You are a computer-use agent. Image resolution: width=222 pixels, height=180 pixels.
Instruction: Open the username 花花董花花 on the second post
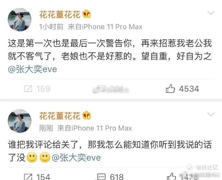60,115
